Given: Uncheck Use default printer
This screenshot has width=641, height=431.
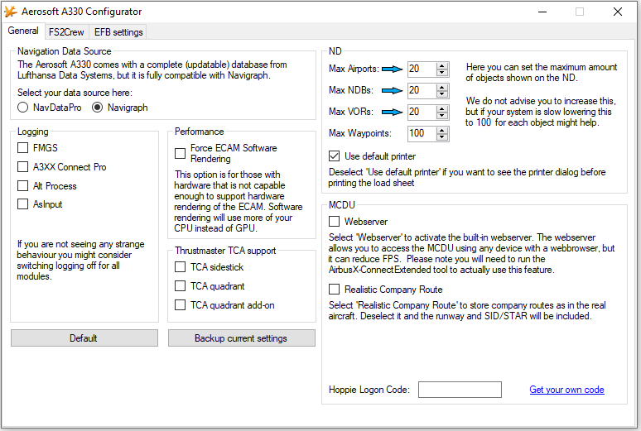Looking at the screenshot, I should (334, 156).
